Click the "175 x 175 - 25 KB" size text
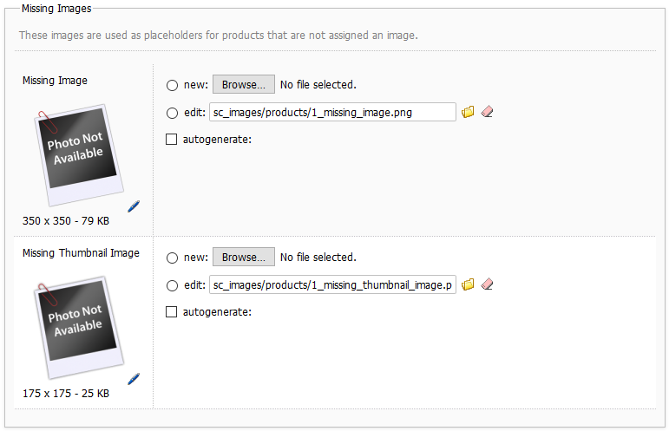669x431 pixels. [66, 394]
